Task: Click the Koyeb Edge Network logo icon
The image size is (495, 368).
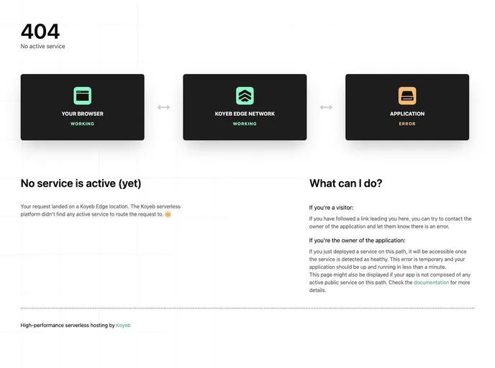Action: tap(245, 96)
